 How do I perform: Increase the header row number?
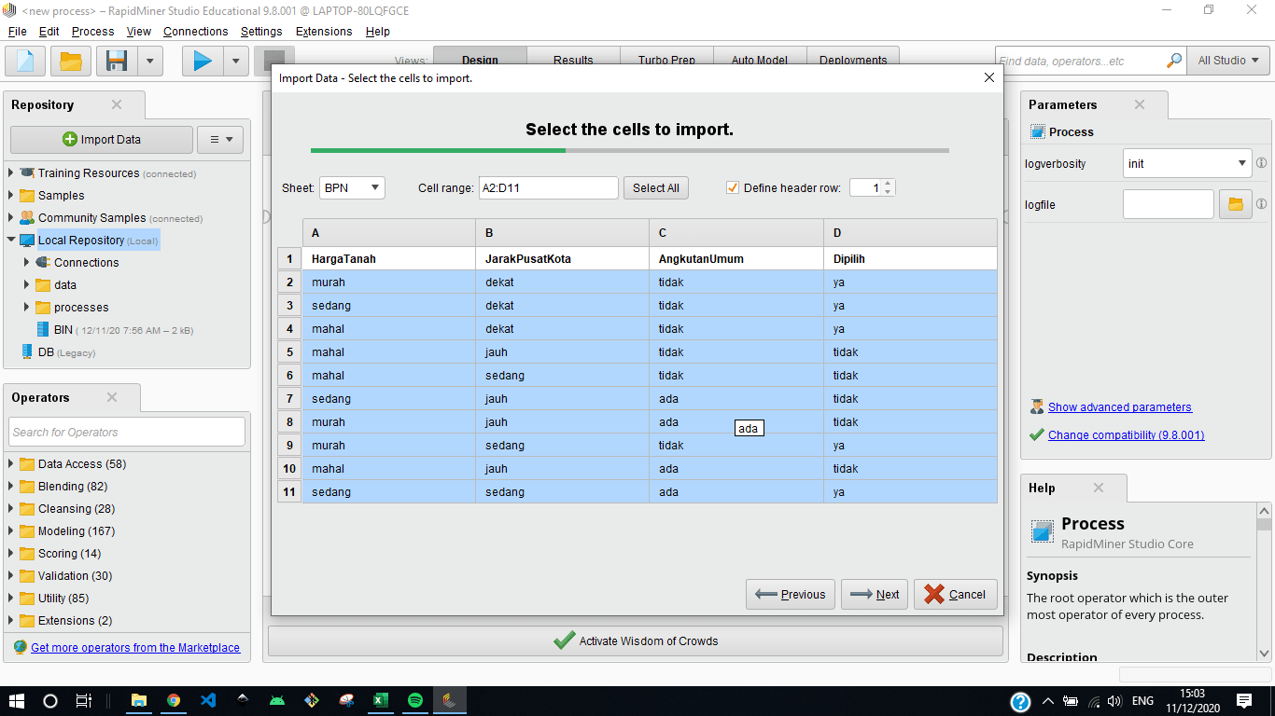click(888, 183)
